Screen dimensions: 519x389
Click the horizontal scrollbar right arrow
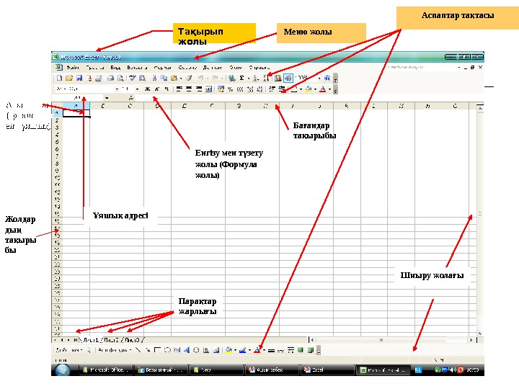[471, 340]
